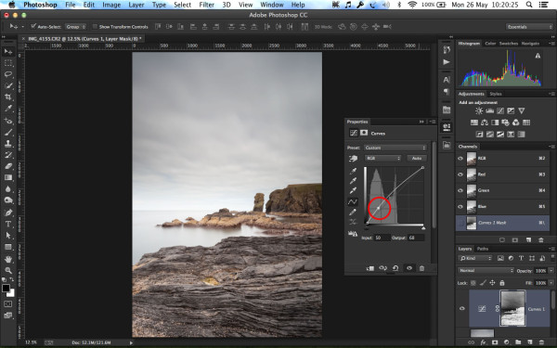
Task: Open the layer Fill value dropdown
Action: click(x=551, y=283)
